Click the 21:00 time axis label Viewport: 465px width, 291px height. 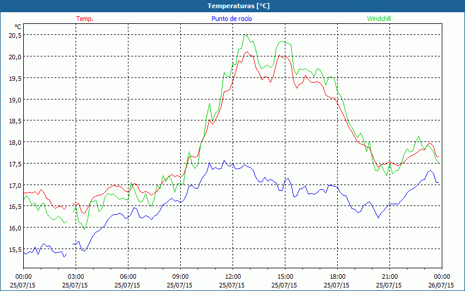[x=389, y=277]
